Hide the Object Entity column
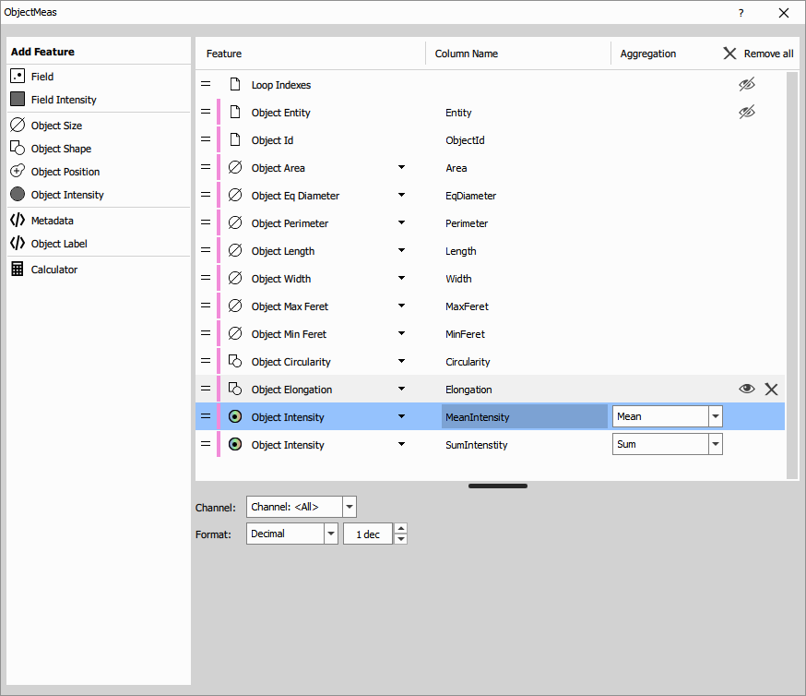The height and width of the screenshot is (696, 806). (x=747, y=111)
